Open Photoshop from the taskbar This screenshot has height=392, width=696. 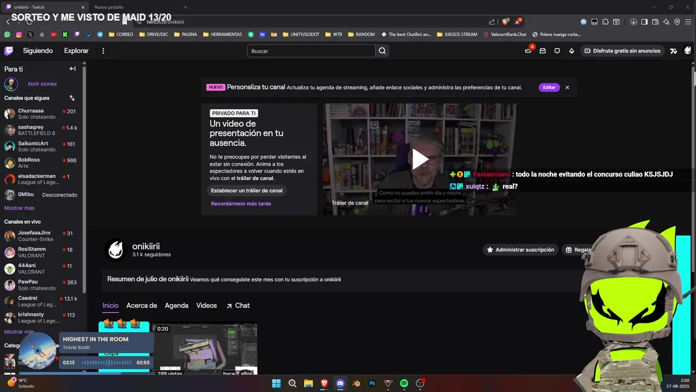click(372, 383)
